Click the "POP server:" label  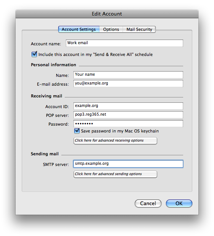pos(57,115)
